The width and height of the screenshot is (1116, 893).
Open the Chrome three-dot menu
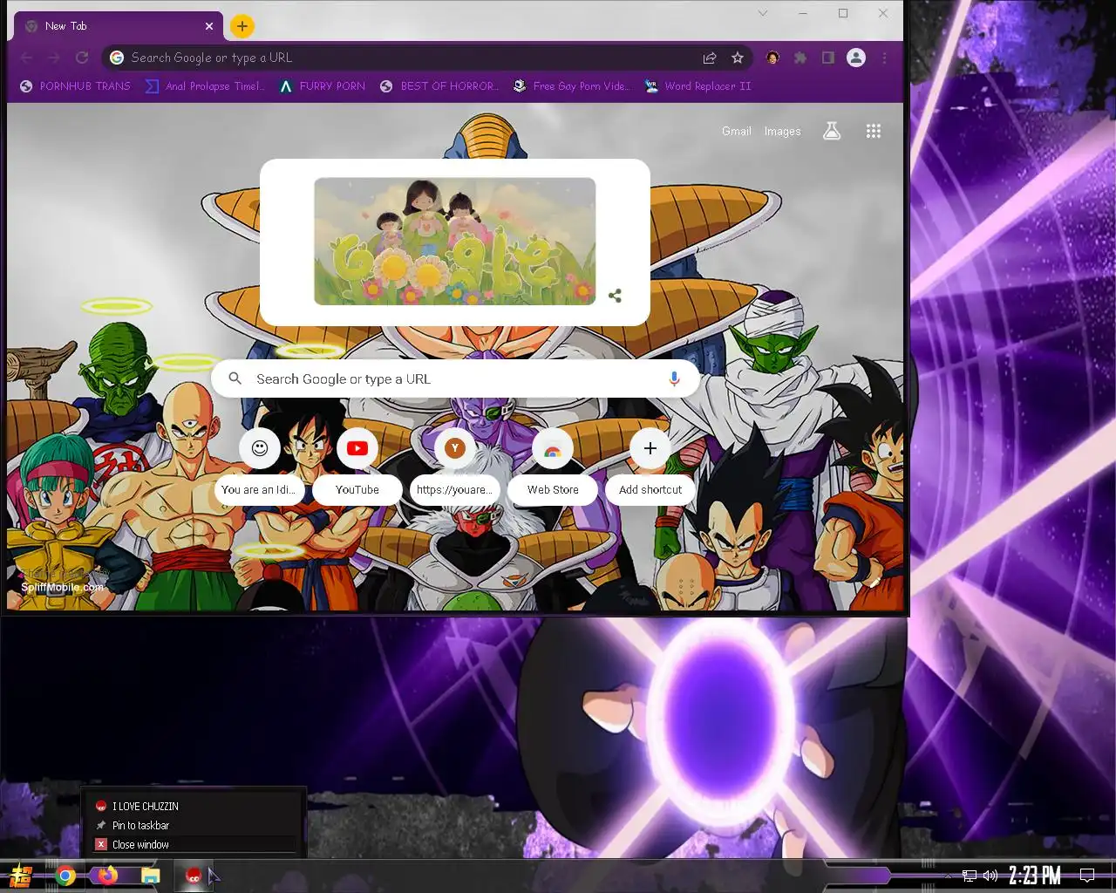(x=884, y=58)
